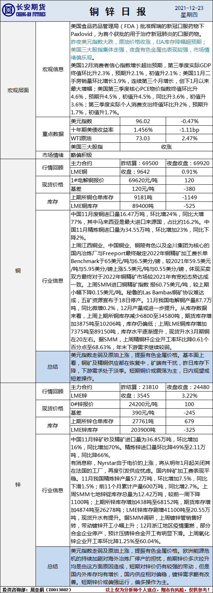The width and height of the screenshot is (213, 593).
Task: Click the 120元/吨 copper basis cell
Action: [143, 189]
